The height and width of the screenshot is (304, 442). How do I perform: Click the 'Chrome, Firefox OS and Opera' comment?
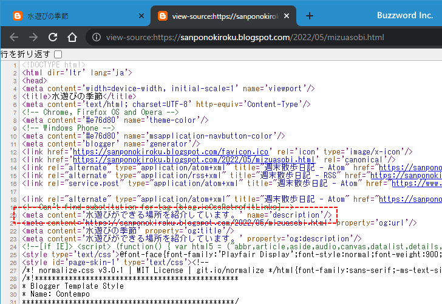point(100,112)
